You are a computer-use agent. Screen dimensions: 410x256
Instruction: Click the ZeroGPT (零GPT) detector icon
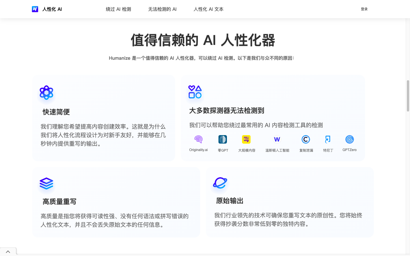[223, 139]
